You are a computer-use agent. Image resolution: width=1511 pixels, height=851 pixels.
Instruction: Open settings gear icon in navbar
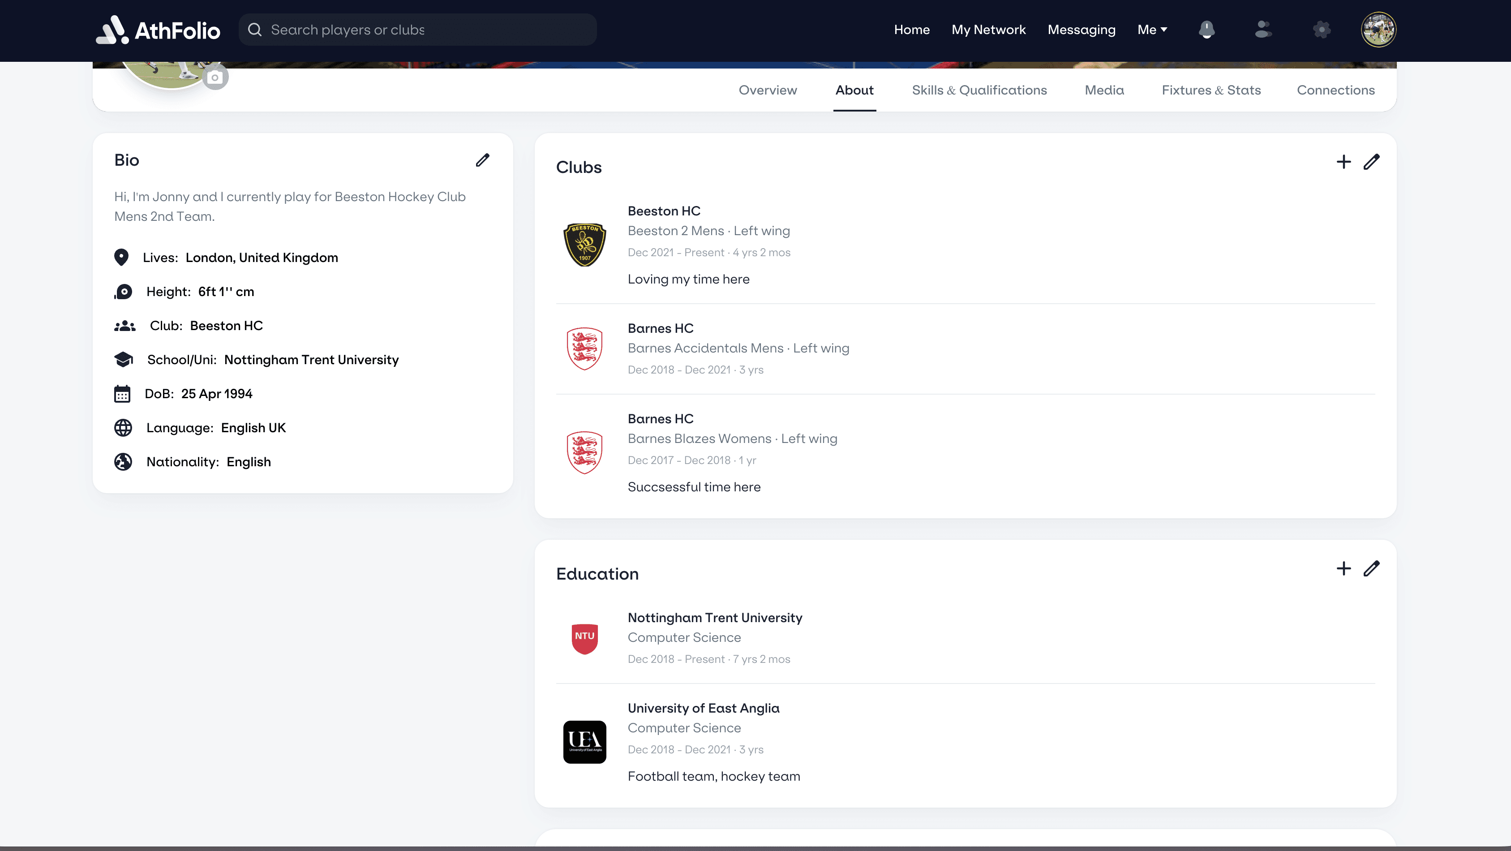(x=1321, y=29)
